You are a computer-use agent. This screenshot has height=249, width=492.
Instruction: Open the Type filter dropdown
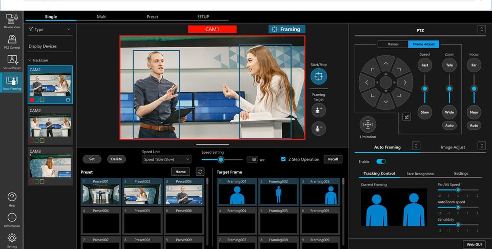point(50,29)
